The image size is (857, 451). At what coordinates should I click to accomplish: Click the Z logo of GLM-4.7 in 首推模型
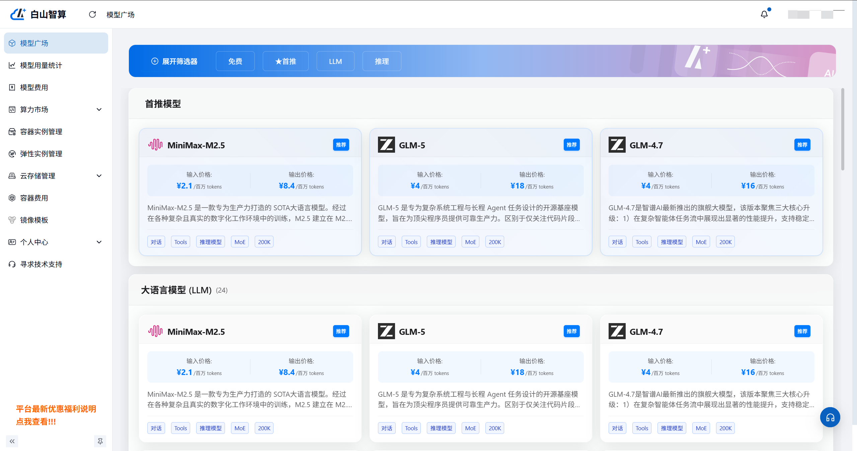click(x=617, y=145)
